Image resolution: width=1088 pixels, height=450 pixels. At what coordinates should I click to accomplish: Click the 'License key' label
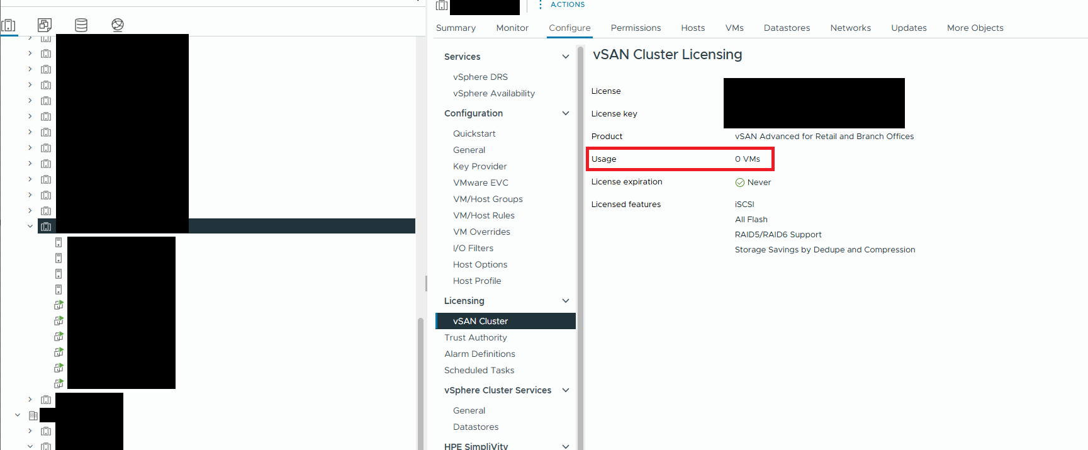tap(614, 114)
